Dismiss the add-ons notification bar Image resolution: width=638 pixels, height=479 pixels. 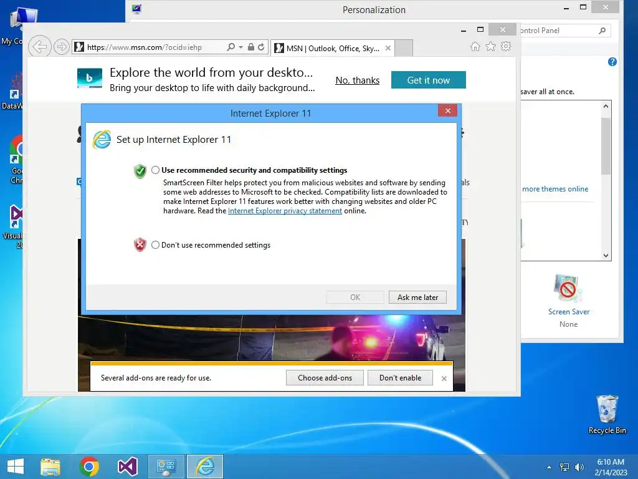(444, 379)
